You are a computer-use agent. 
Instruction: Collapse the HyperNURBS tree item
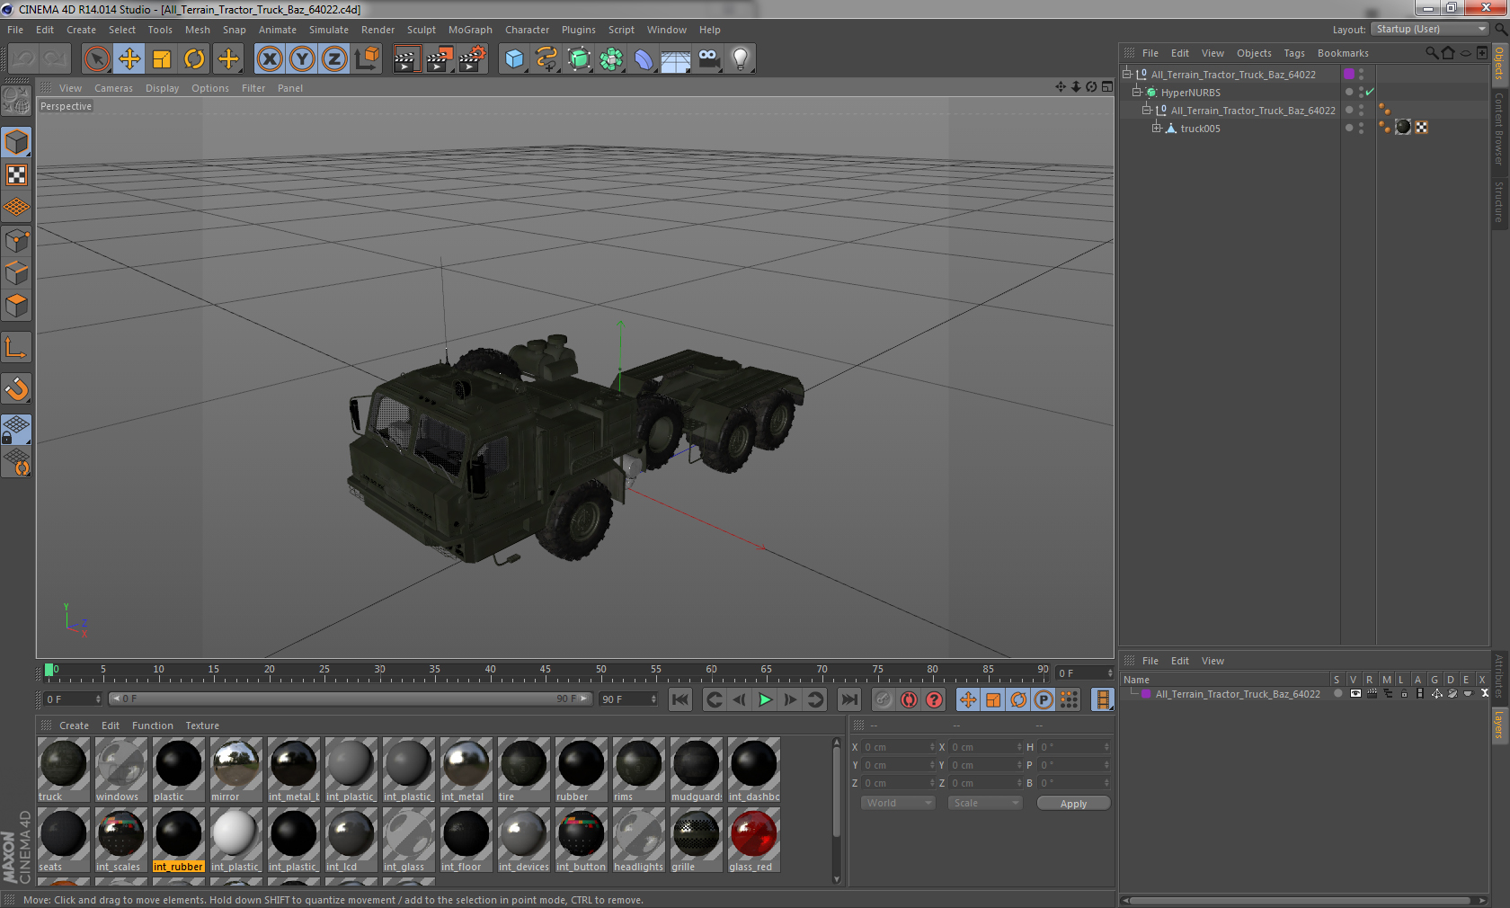tap(1136, 92)
